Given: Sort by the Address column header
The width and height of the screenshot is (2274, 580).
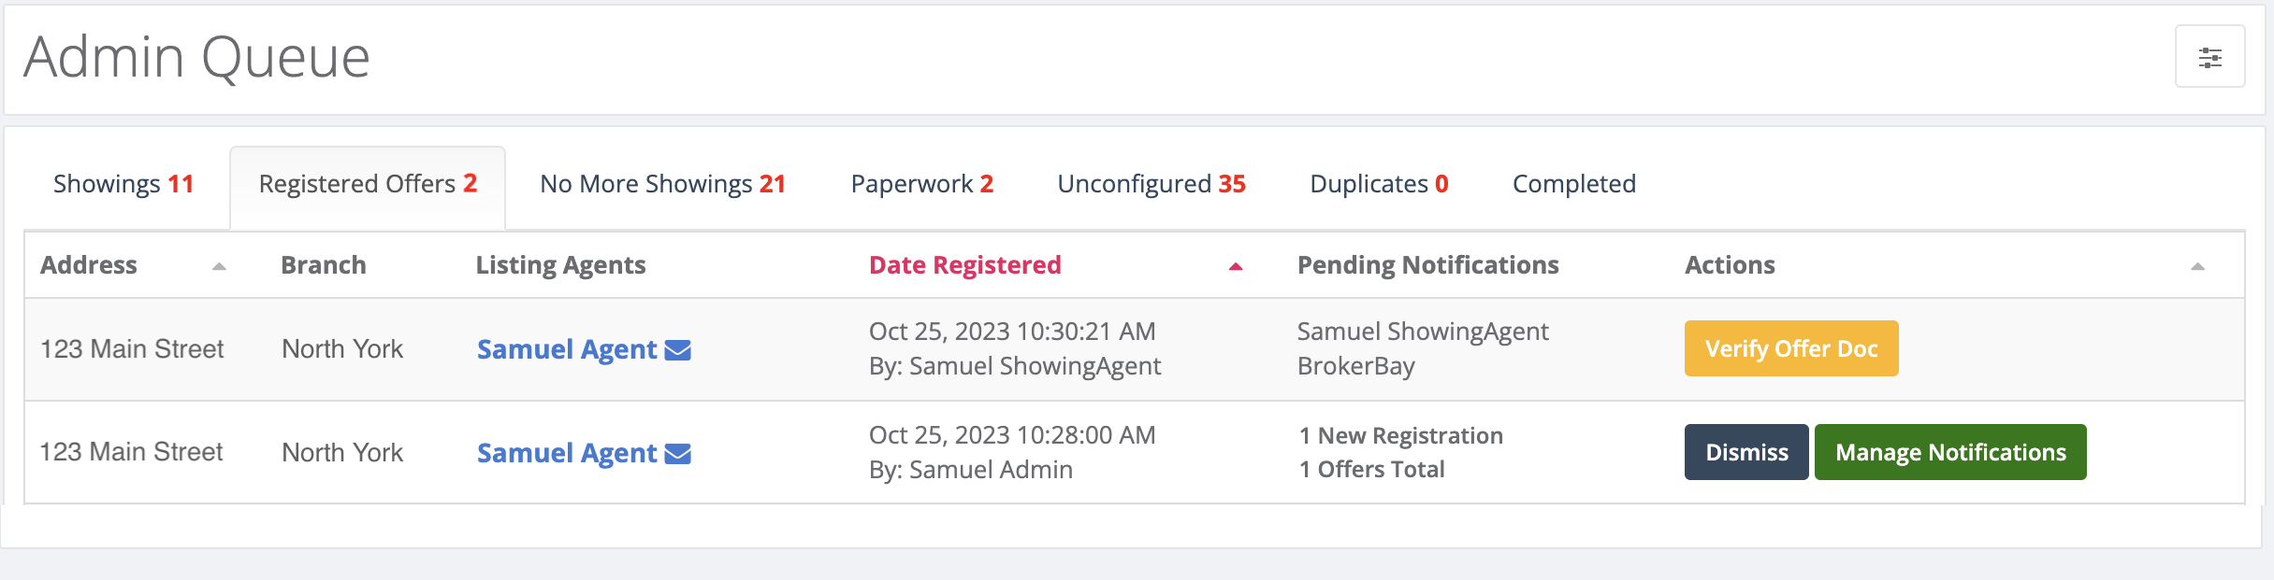Looking at the screenshot, I should click(x=89, y=265).
